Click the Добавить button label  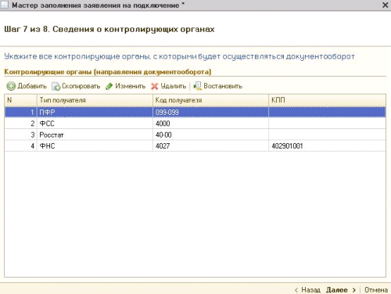pyautogui.click(x=32, y=86)
